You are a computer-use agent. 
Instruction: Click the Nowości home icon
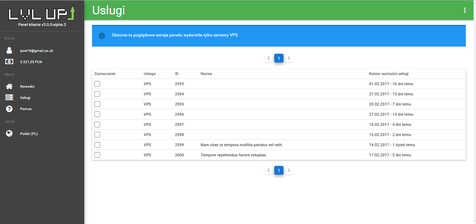coord(9,86)
